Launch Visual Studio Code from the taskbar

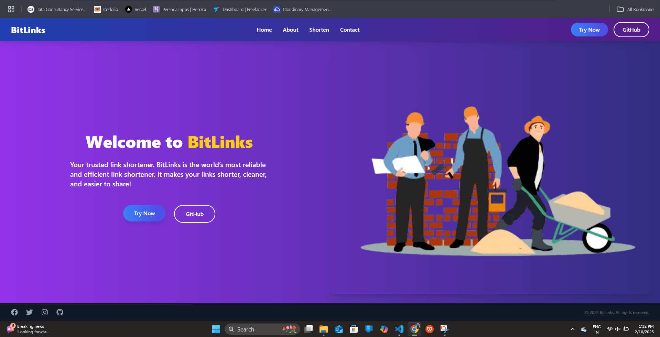pos(399,329)
